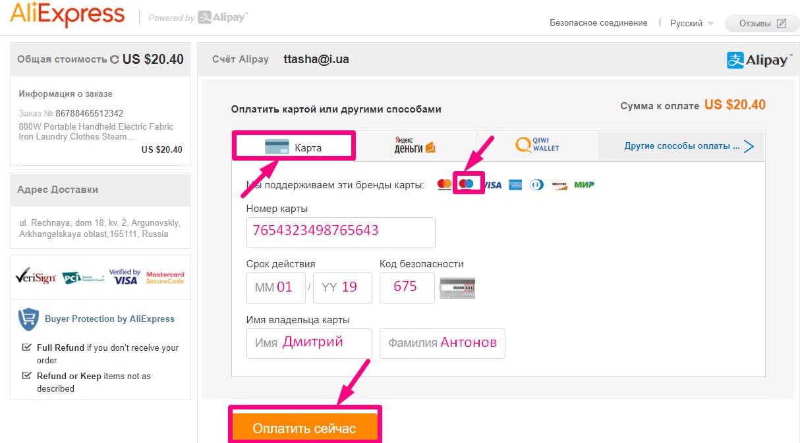This screenshot has width=800, height=443.
Task: Click the AliExpress logo
Action: point(67,14)
